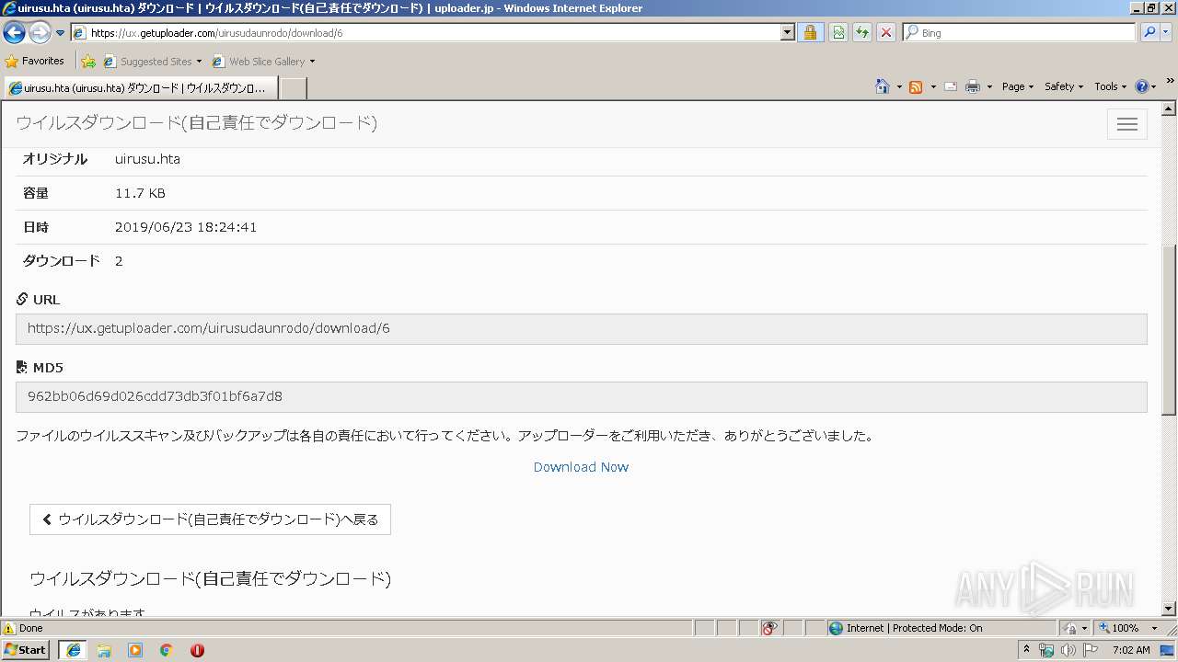The height and width of the screenshot is (662, 1178).
Task: Click the へ戻る back button
Action: (210, 519)
